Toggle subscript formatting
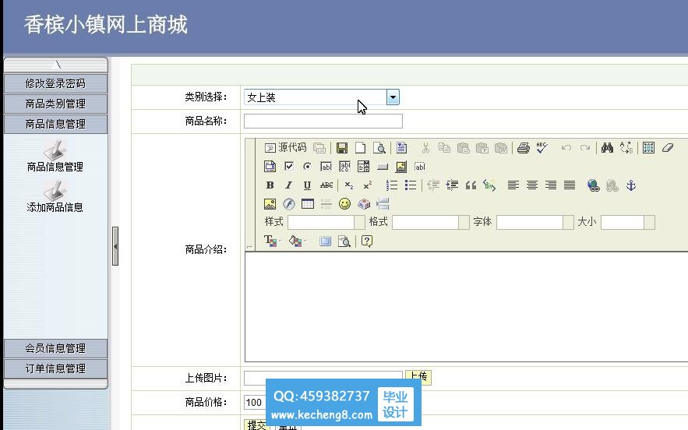 pos(349,185)
